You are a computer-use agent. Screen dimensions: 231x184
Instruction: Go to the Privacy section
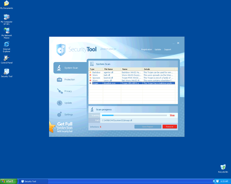point(68,91)
